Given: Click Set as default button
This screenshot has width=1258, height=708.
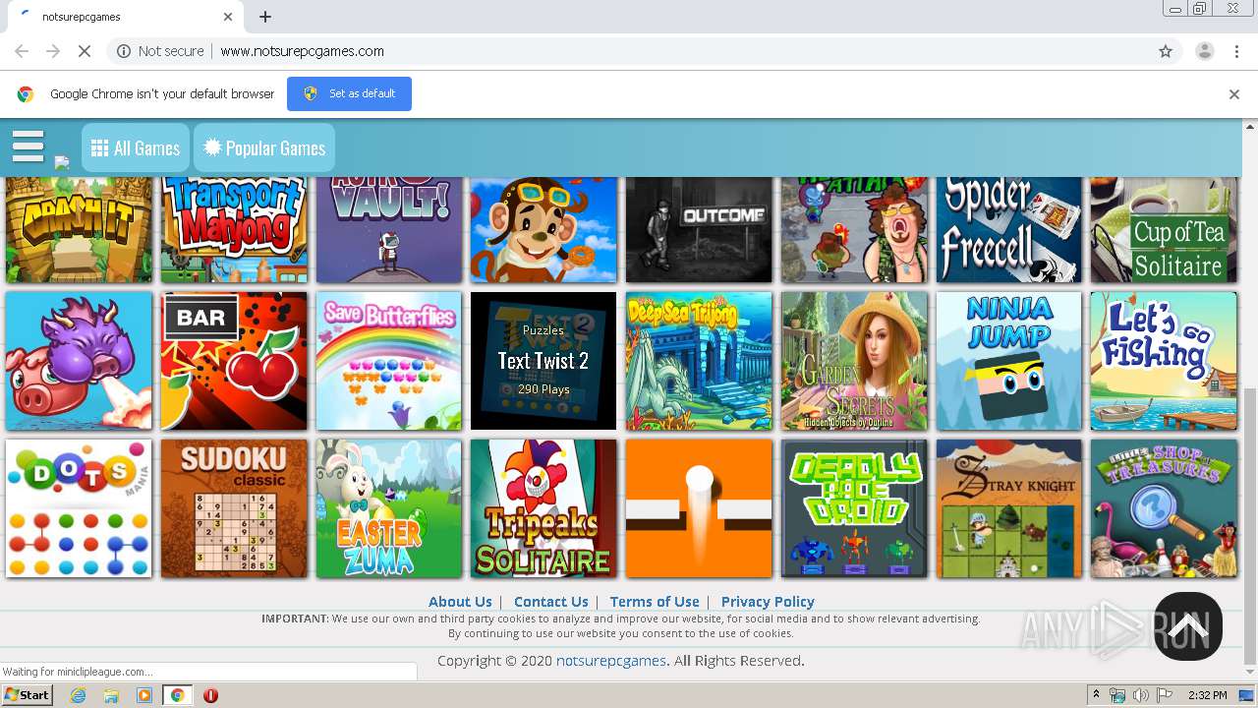Looking at the screenshot, I should click(x=349, y=93).
